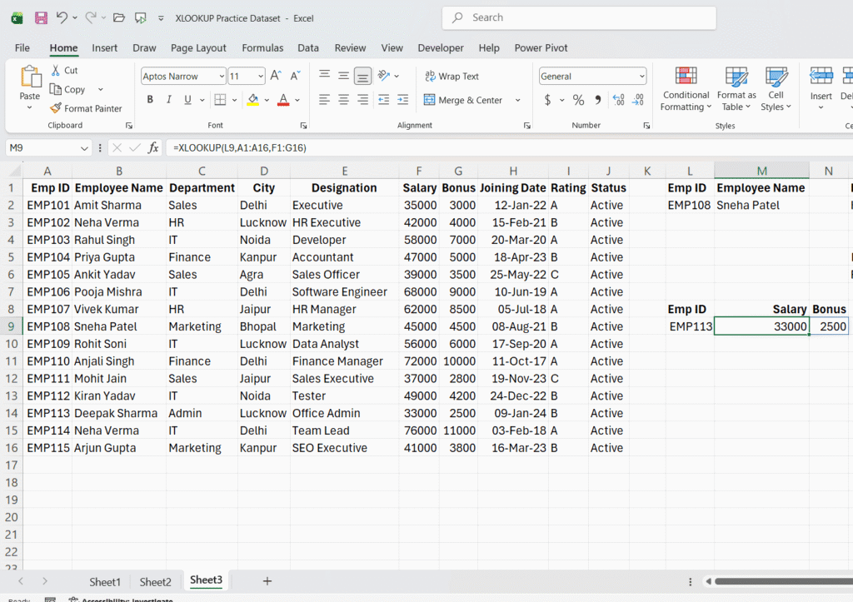Open the General number format dropdown

click(642, 76)
